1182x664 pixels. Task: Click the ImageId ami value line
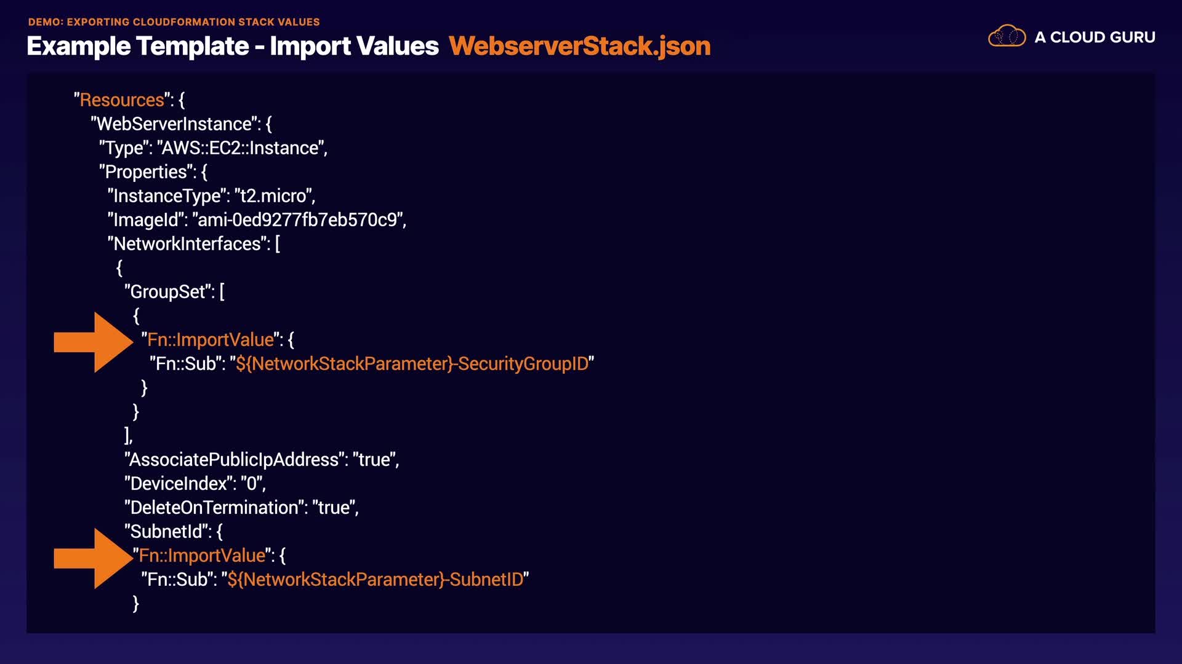coord(257,220)
